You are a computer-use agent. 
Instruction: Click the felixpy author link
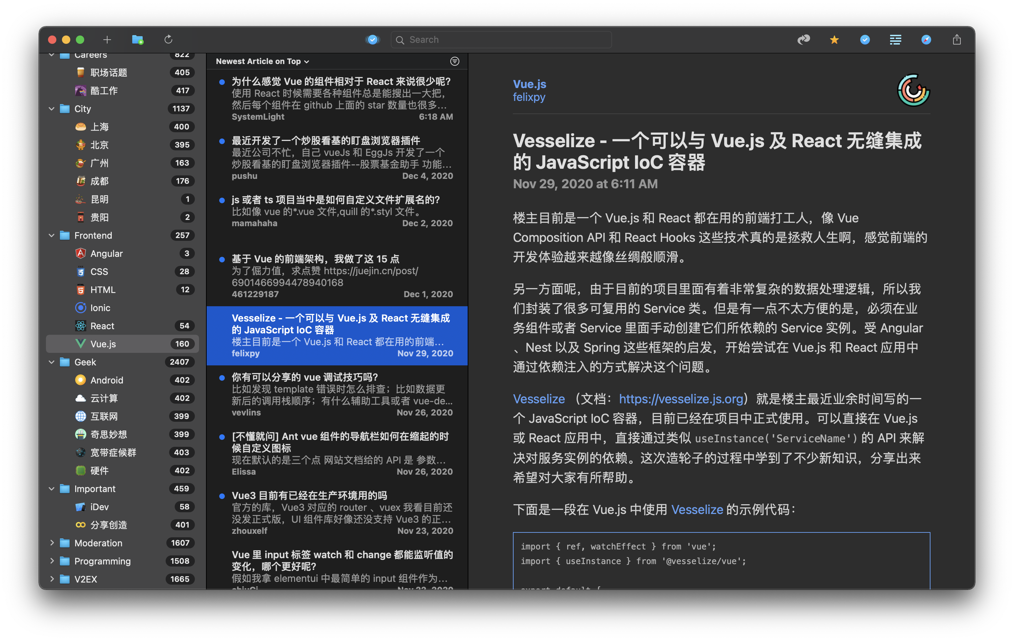[529, 97]
